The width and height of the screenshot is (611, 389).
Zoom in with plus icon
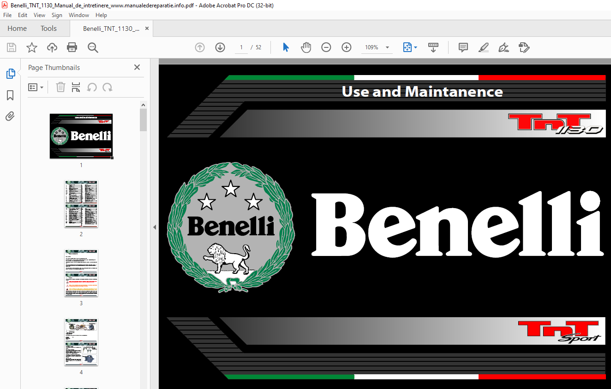347,47
